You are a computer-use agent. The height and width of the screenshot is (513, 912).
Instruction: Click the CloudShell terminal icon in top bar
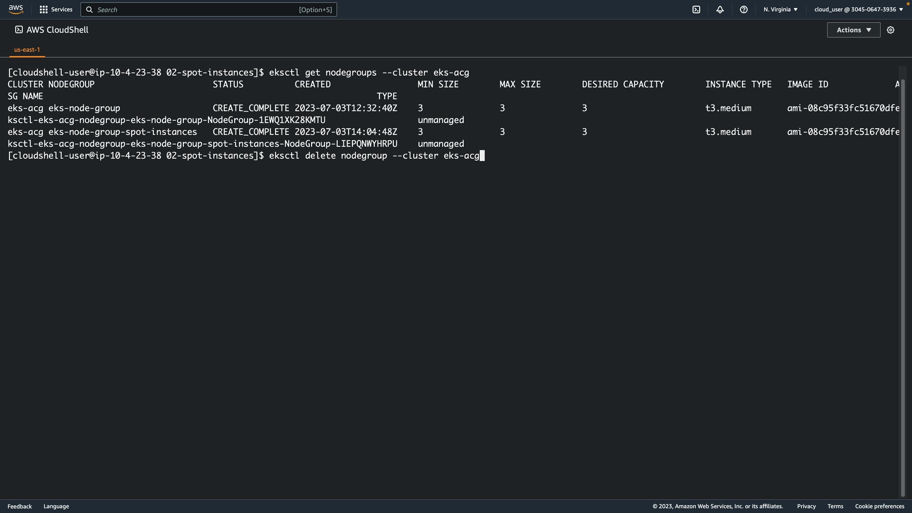pos(696,9)
